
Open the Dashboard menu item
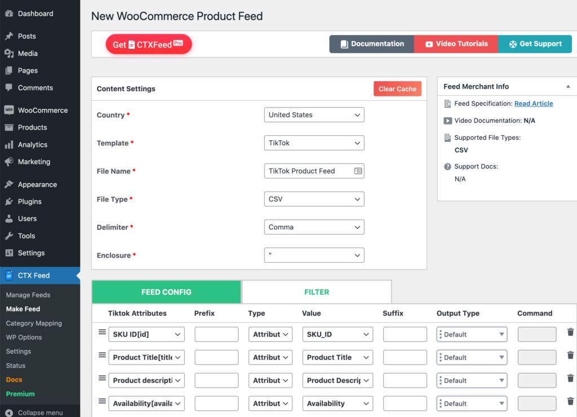(x=35, y=14)
